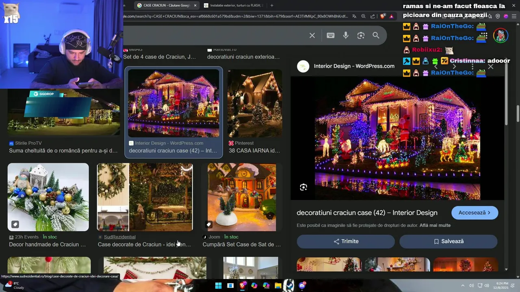Open SudRezidential Case decorate de Craciun result
The width and height of the screenshot is (520, 292).
(144, 245)
